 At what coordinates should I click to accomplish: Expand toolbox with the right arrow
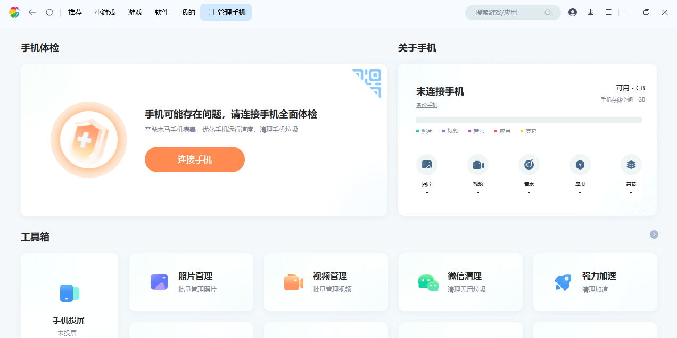coord(654,234)
